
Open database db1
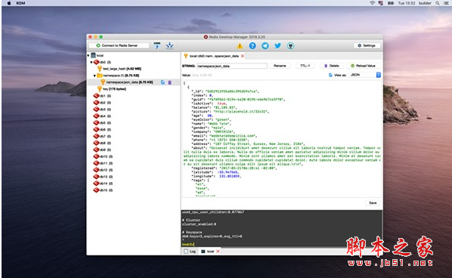tap(102, 96)
